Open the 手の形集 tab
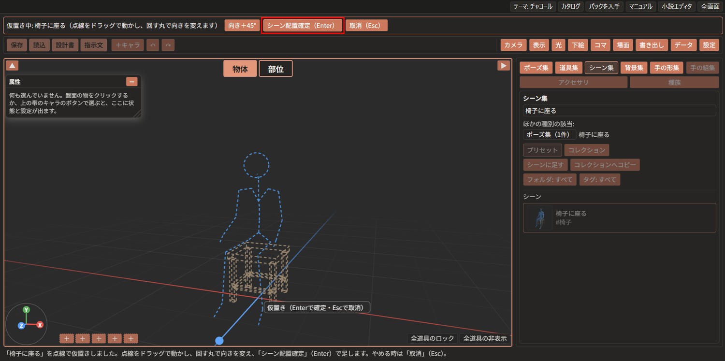Screen dimensions: 725x361 pos(667,68)
